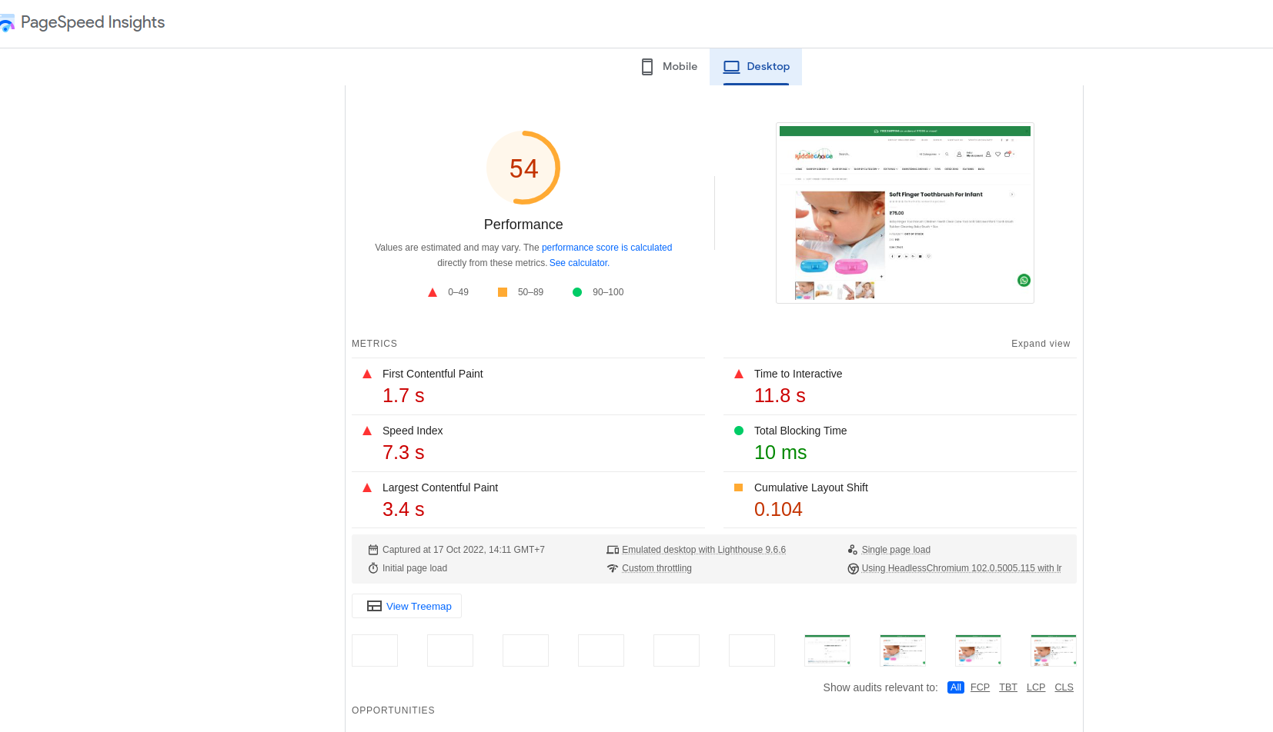Click the mobile phone icon
The width and height of the screenshot is (1273, 732).
coord(647,67)
